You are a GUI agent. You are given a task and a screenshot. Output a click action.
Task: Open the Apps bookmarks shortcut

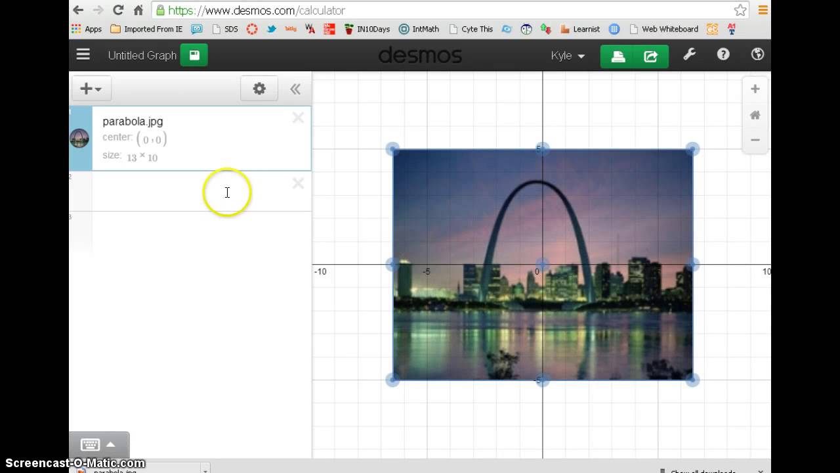click(x=87, y=29)
